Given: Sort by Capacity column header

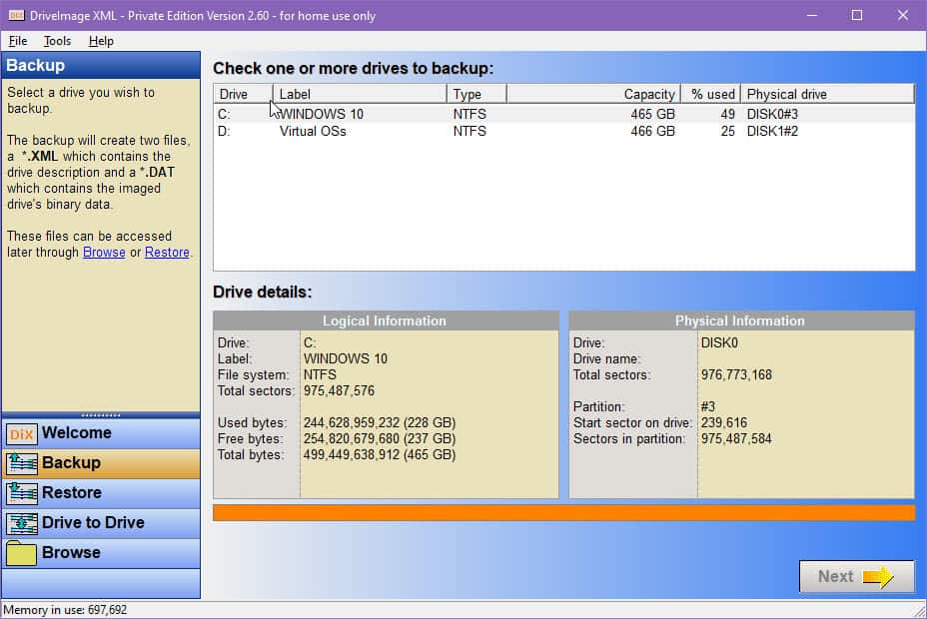Looking at the screenshot, I should point(593,94).
